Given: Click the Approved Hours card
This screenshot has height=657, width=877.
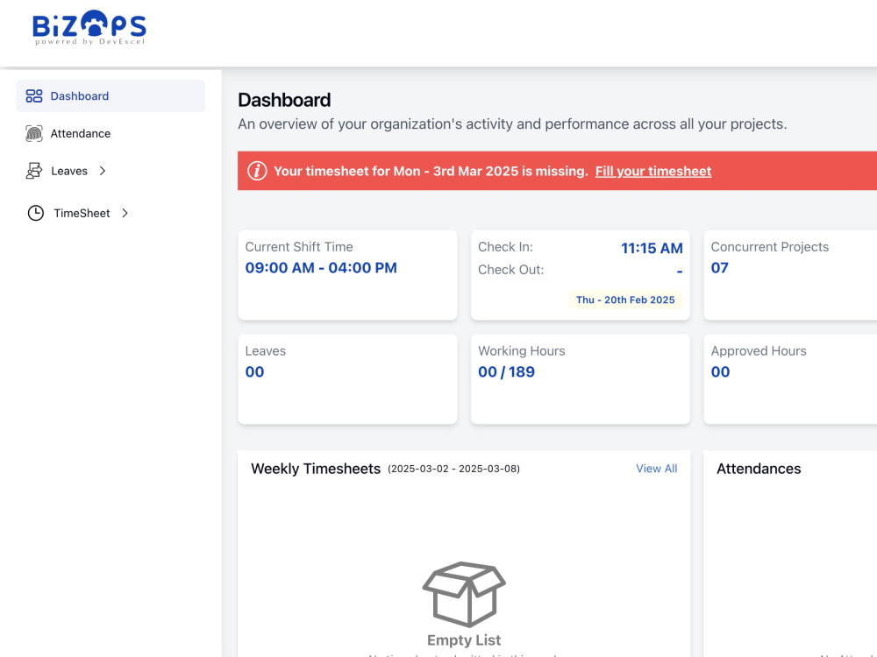Looking at the screenshot, I should 790,379.
